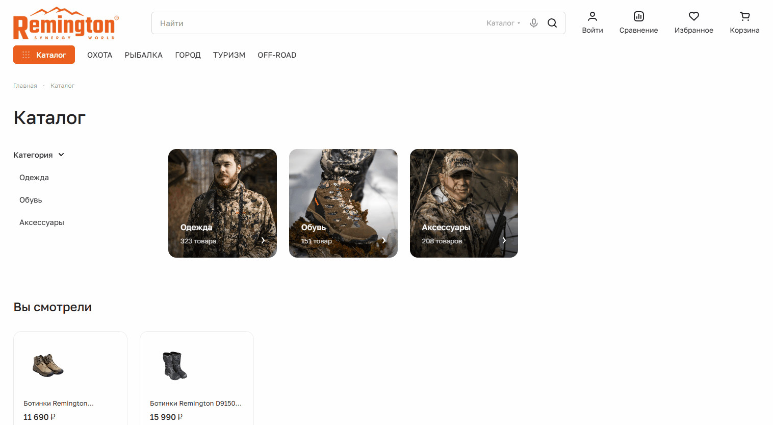Select Одежда in the category sidebar

(34, 178)
